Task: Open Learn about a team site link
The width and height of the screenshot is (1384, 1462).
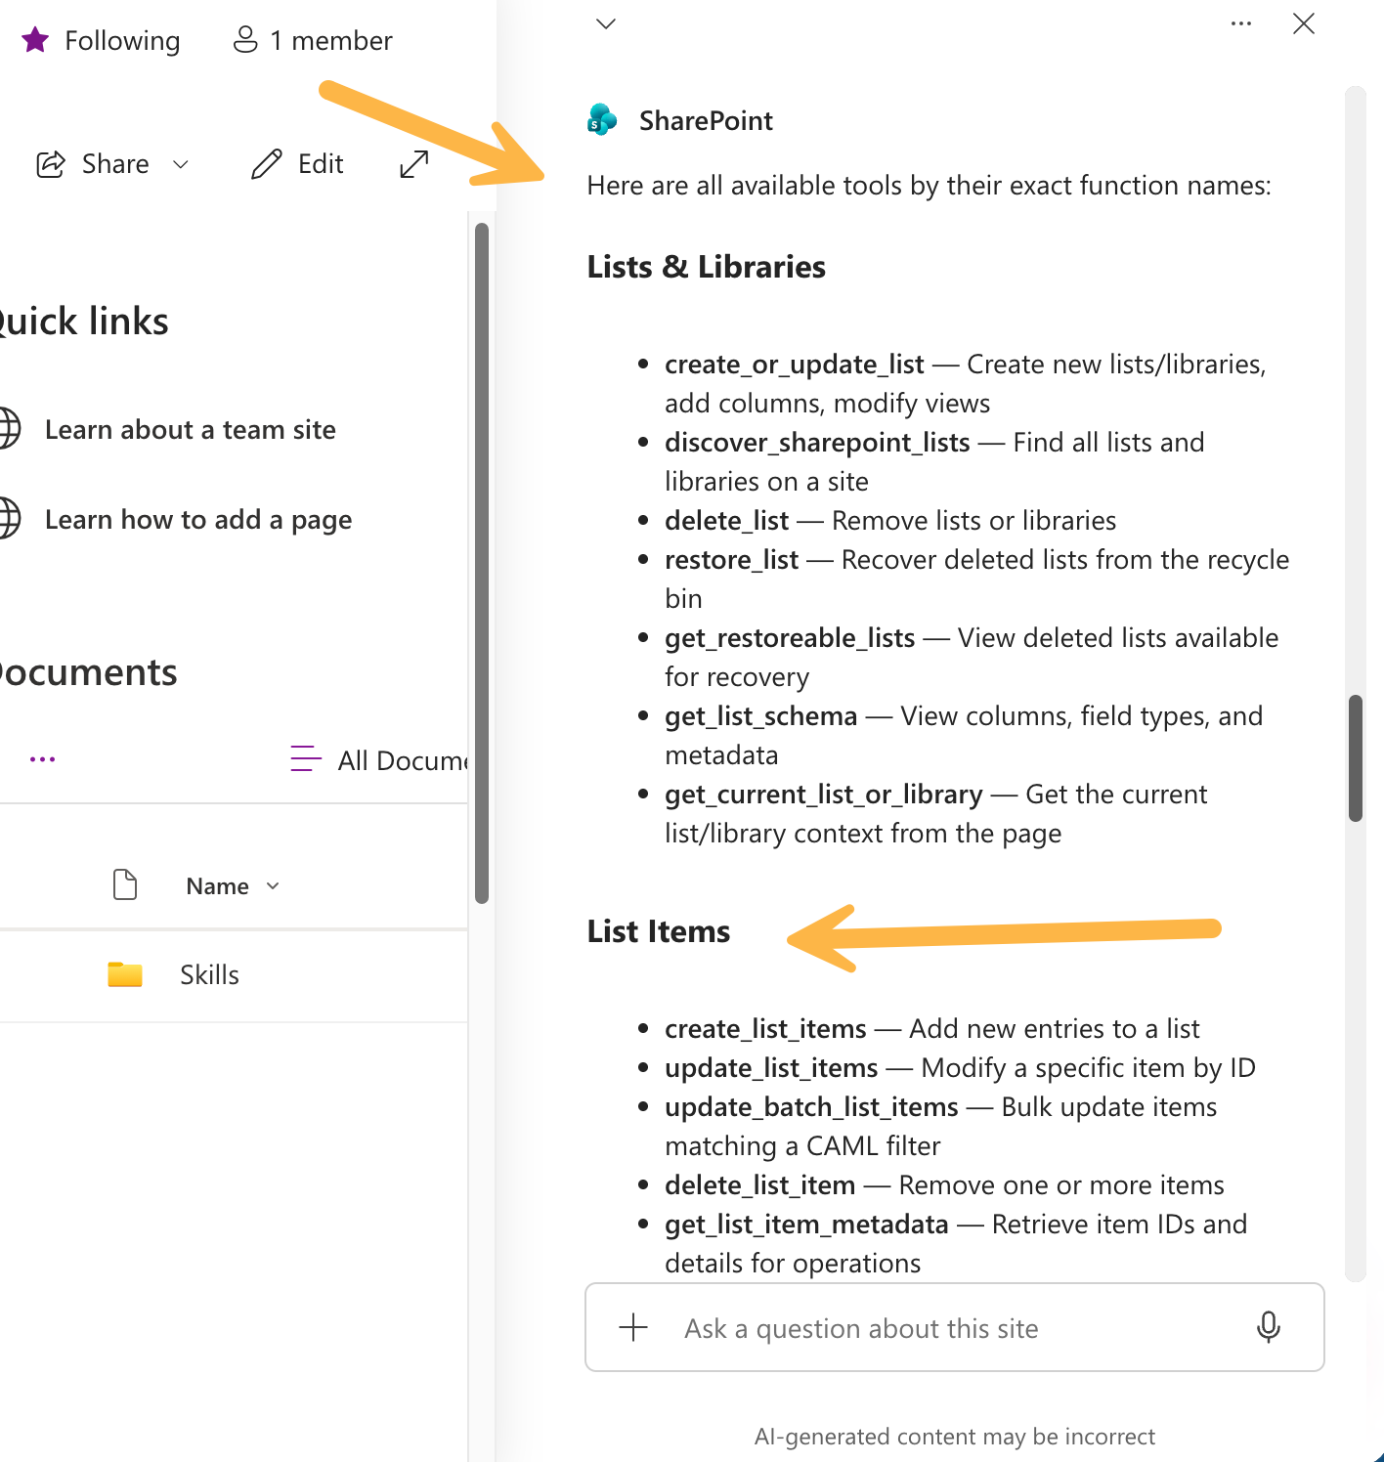Action: tap(191, 430)
